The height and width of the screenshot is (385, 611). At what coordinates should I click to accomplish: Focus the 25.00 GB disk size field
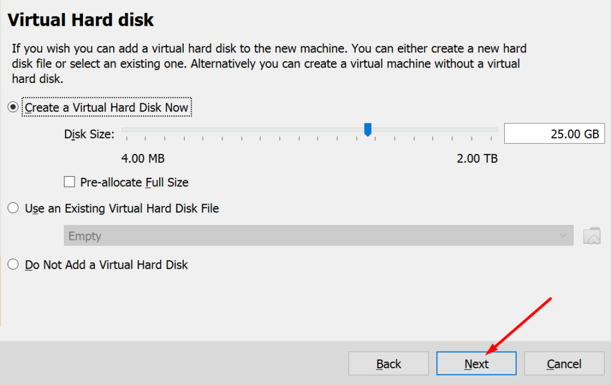(x=554, y=134)
